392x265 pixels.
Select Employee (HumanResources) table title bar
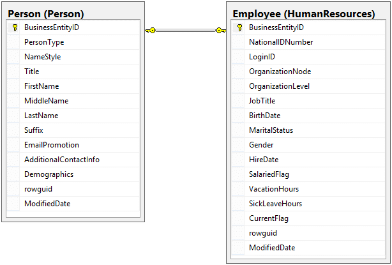[303, 13]
